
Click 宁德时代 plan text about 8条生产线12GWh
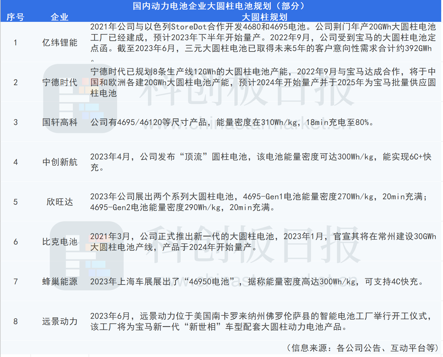click(x=263, y=72)
